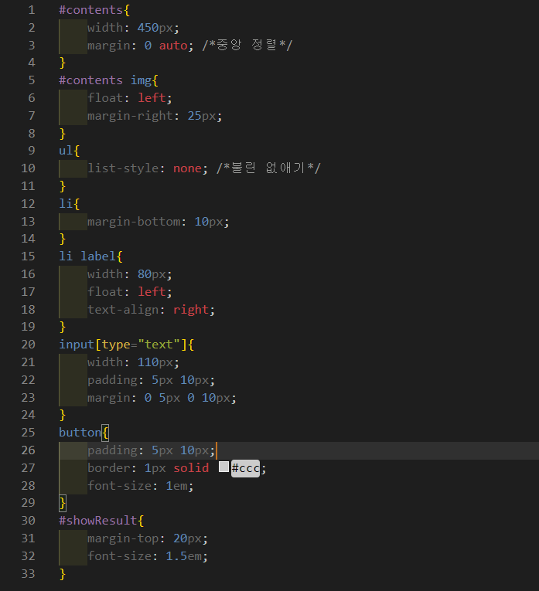Screen dimensions: 539x591
Task: Click 'text-align: right;' declaration
Action: (x=152, y=310)
